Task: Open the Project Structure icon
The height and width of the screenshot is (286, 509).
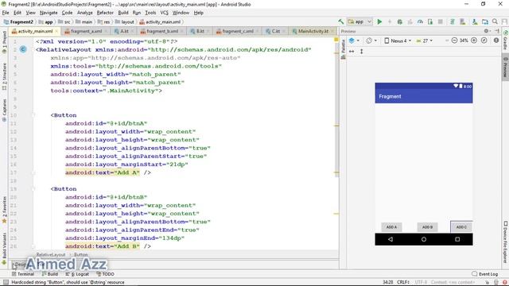Action: (485, 21)
